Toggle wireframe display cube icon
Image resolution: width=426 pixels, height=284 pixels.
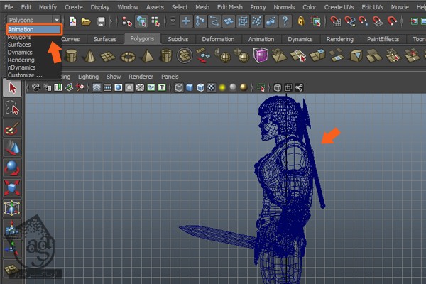click(x=178, y=87)
